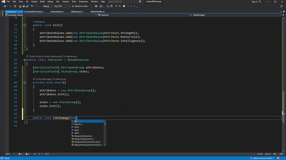Image resolution: width=286 pixels, height=160 pixels.
Task: Switch to the InteractInput.cs tab
Action: 57,12
